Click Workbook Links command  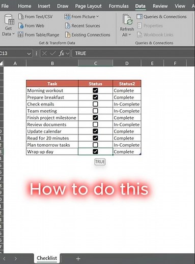(x=155, y=35)
